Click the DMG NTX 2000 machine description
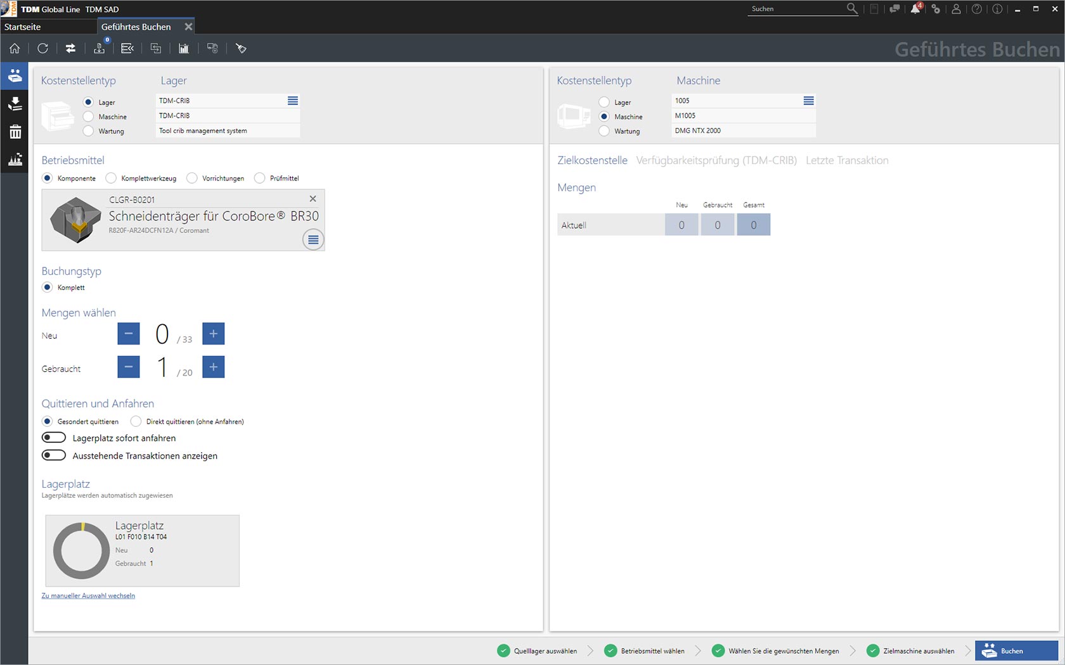 point(744,130)
